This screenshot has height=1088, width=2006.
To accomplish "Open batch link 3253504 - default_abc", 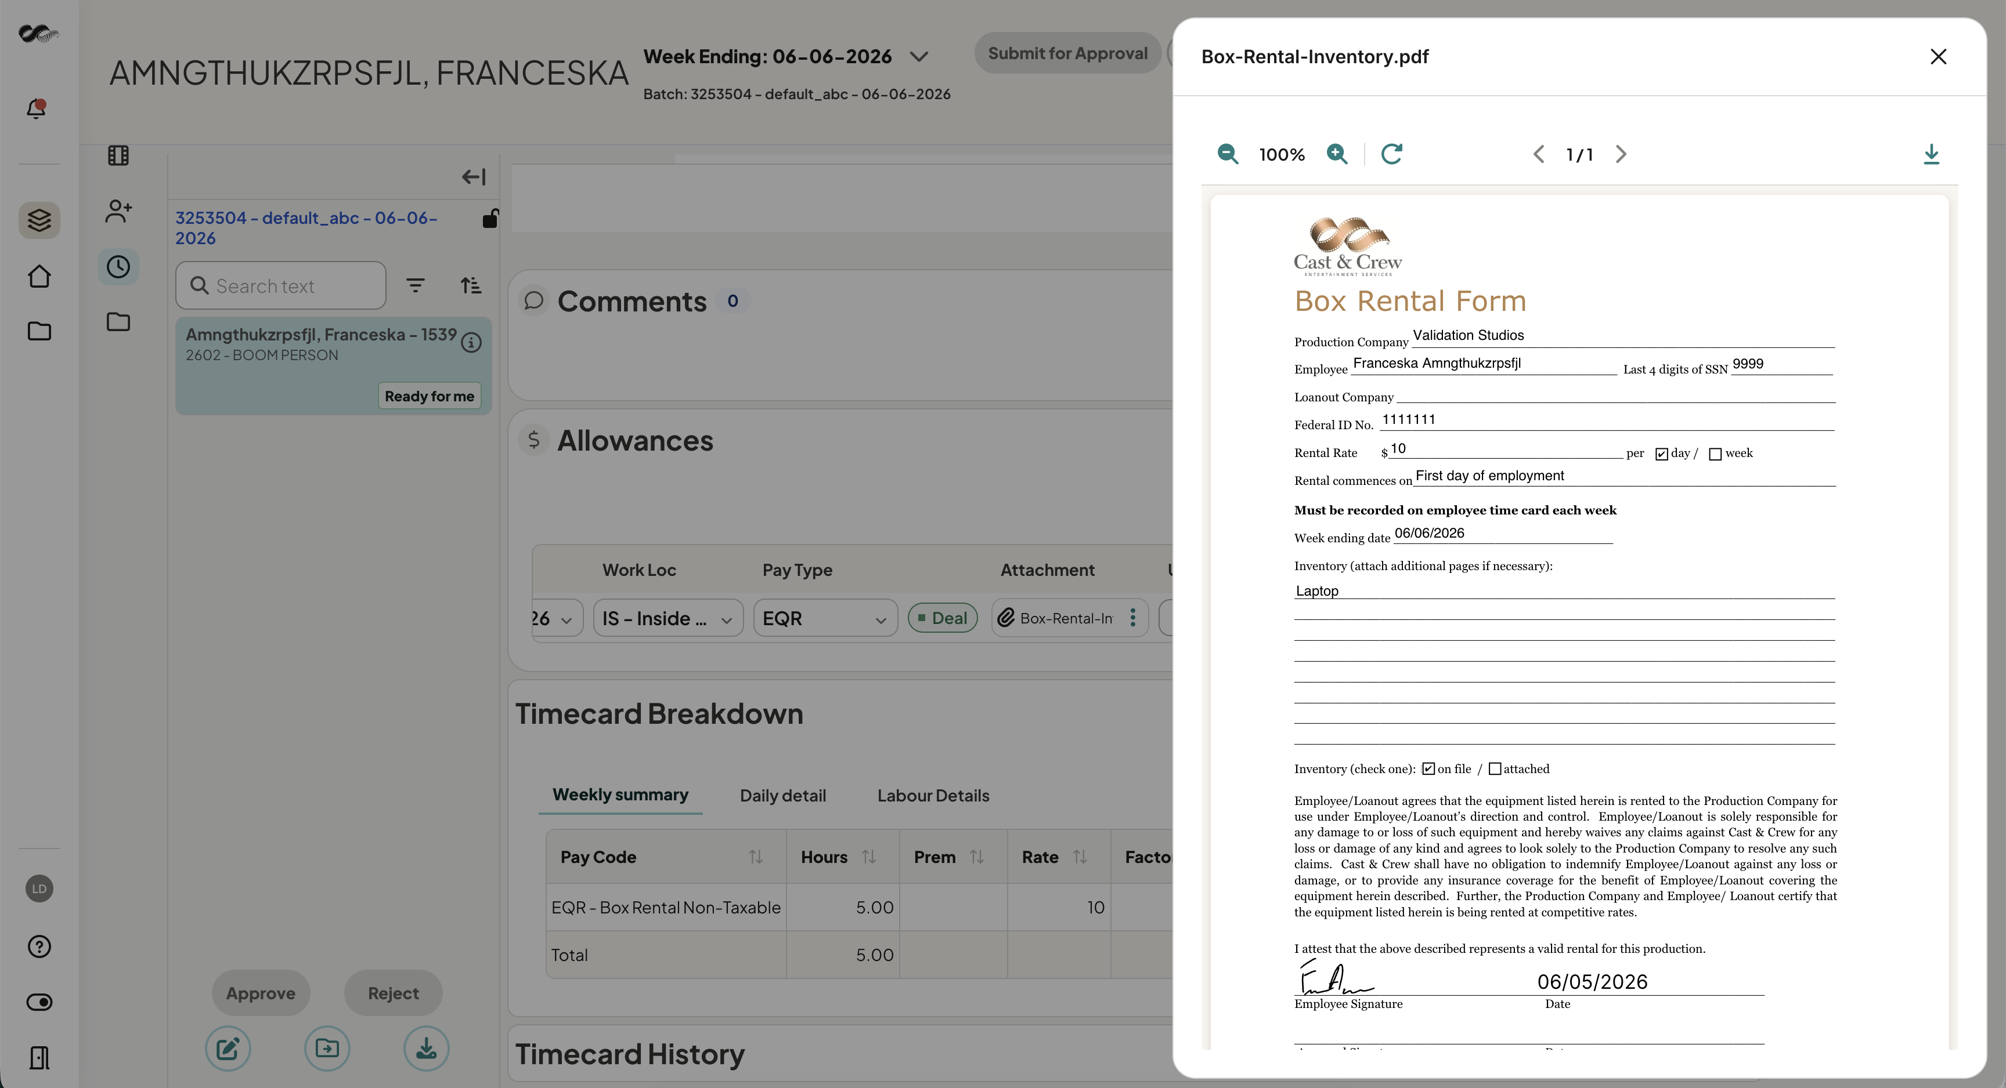I will pos(306,228).
